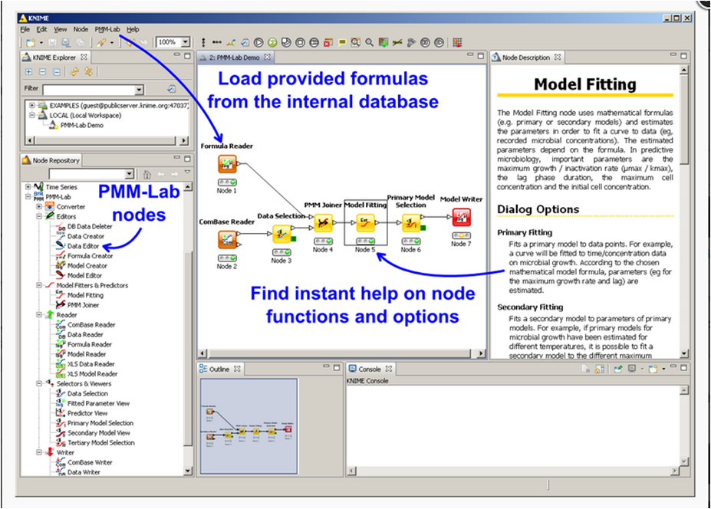Select the Formula Reader node on canvas

coord(227,163)
